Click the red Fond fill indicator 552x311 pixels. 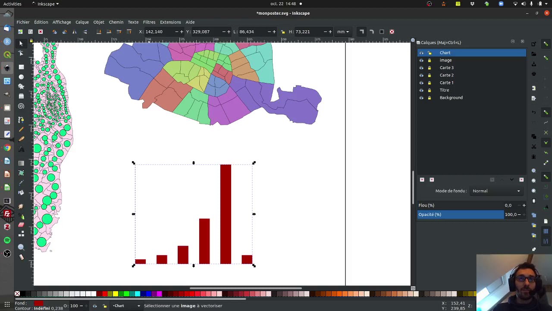point(38,303)
